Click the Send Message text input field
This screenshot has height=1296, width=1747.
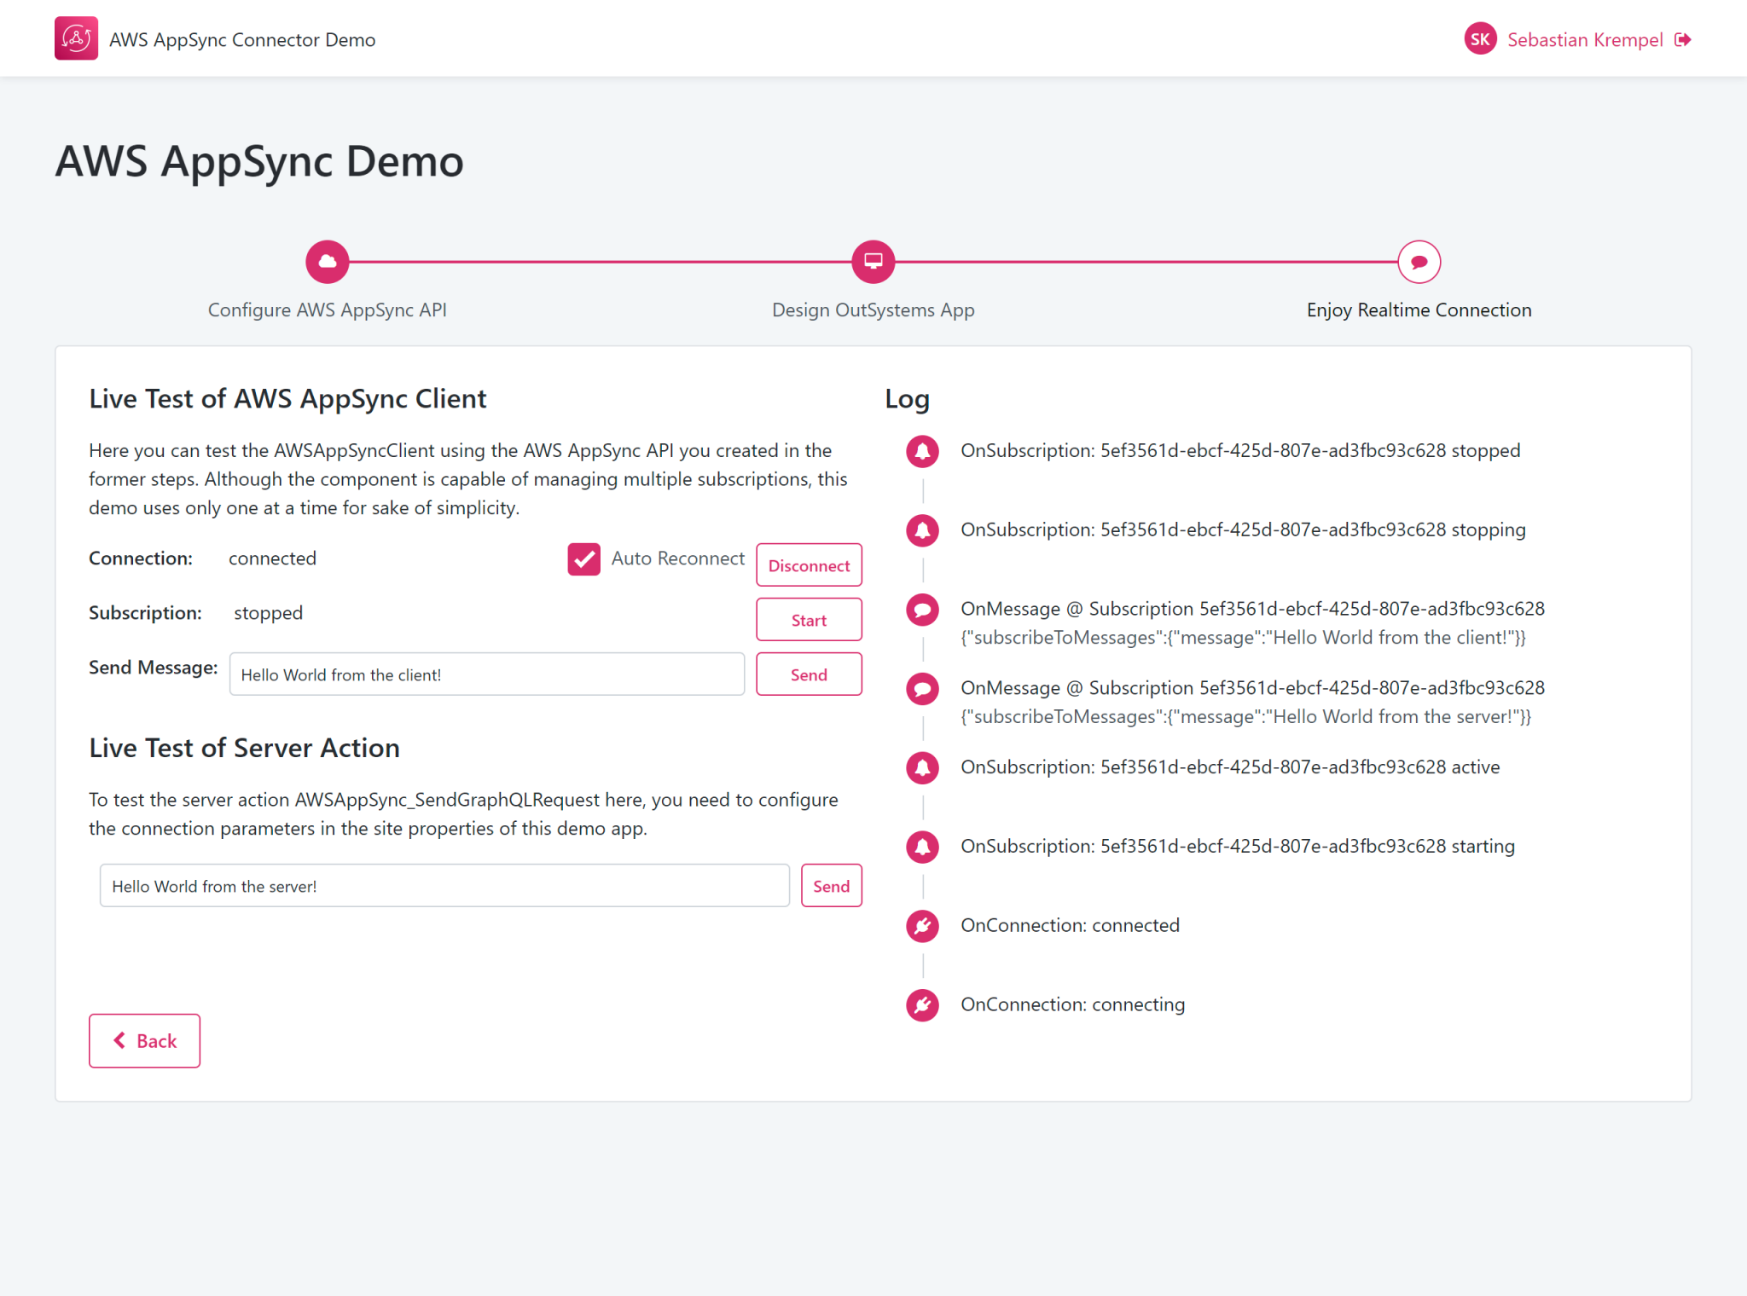pos(486,674)
